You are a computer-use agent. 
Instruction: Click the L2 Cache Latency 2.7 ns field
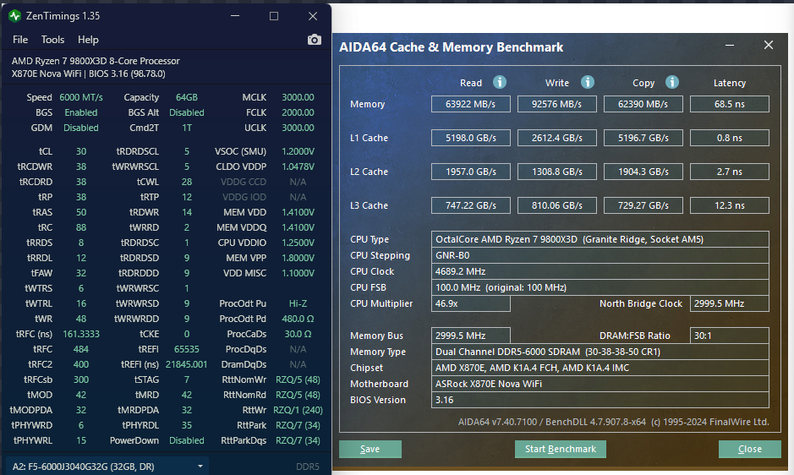click(730, 172)
